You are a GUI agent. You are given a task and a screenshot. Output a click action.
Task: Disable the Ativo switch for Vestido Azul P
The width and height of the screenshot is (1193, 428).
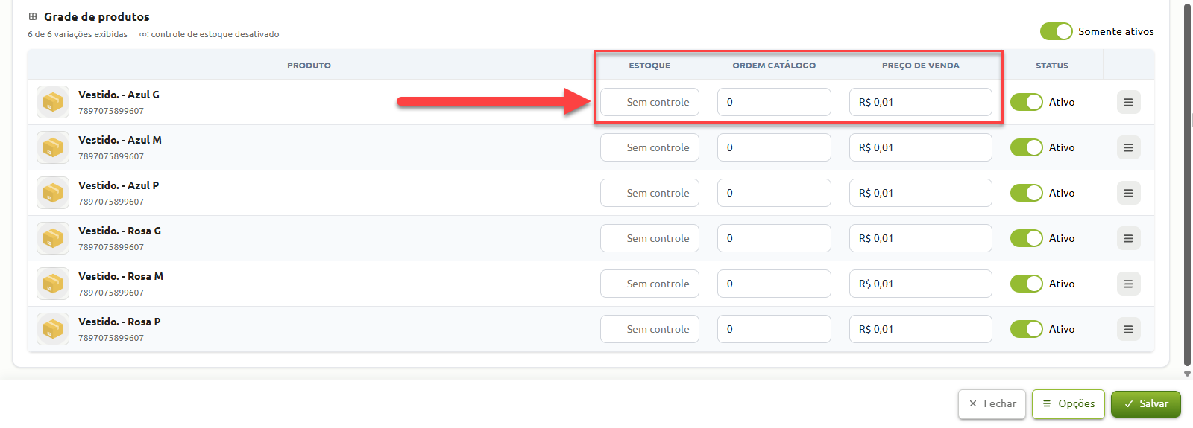(1027, 193)
